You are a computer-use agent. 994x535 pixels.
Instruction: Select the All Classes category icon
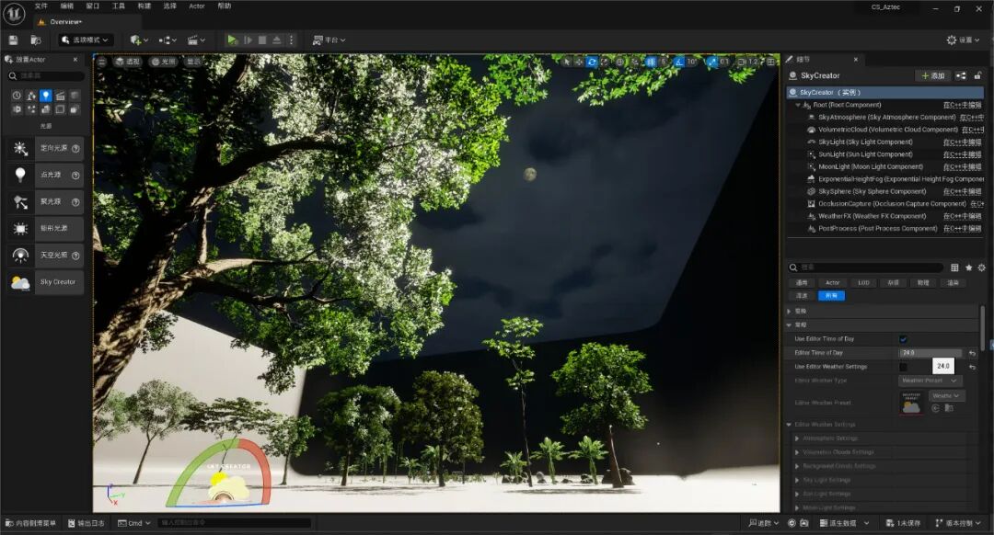click(x=75, y=109)
